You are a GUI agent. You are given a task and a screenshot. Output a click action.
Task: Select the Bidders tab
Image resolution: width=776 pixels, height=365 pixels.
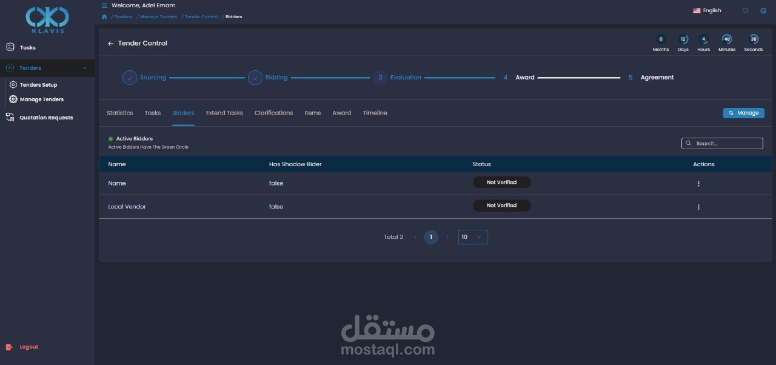[183, 113]
